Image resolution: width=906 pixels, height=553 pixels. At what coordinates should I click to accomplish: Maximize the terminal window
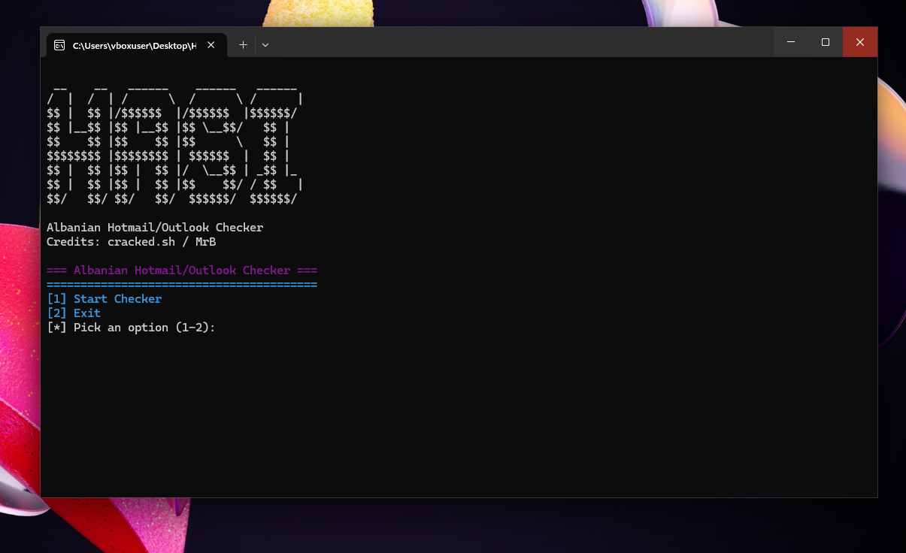[x=826, y=42]
